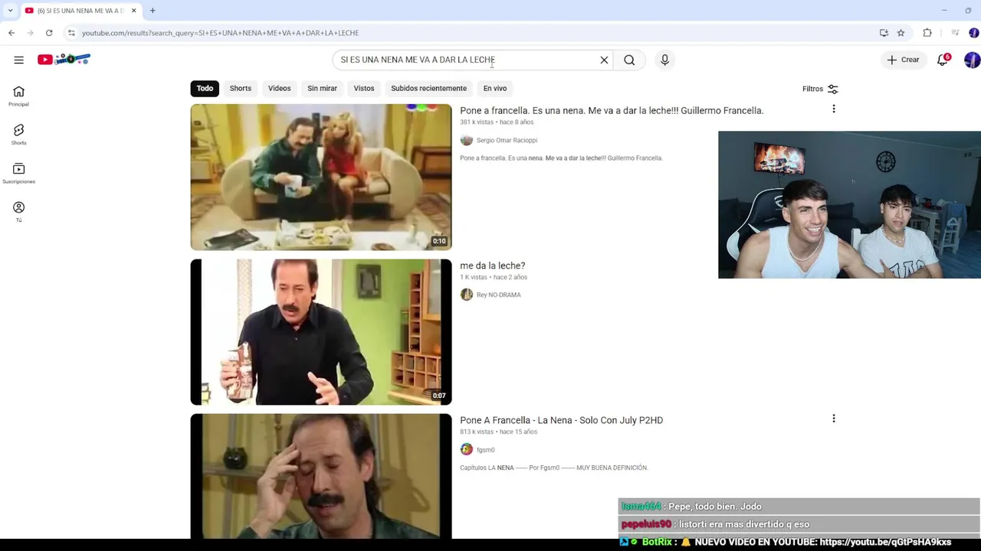Viewport: 981px width, 551px height.
Task: Open site info icon in address bar
Action: tap(71, 33)
